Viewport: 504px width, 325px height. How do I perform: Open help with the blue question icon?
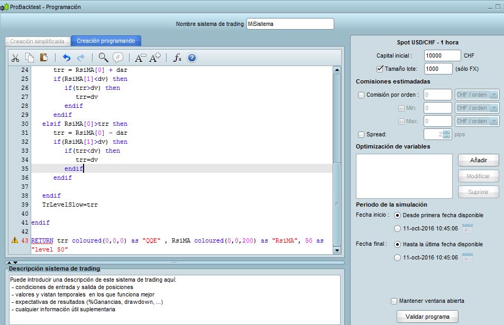(192, 58)
